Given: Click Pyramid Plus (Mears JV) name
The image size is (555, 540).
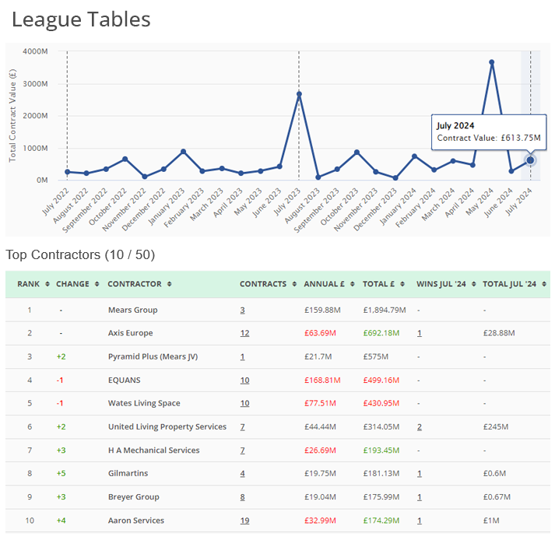Looking at the screenshot, I should click(153, 356).
